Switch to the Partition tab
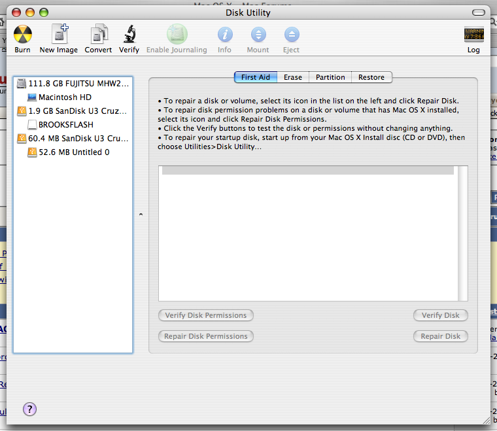 tap(330, 77)
